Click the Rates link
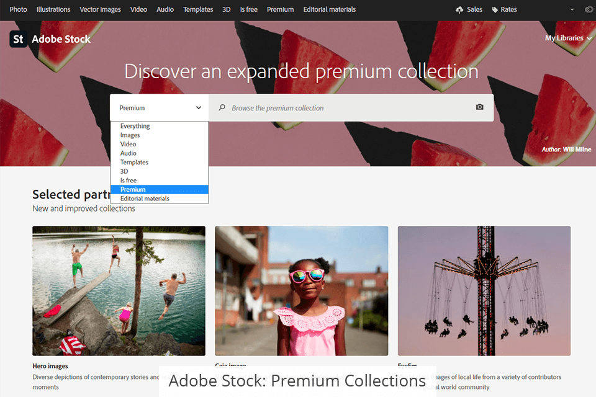This screenshot has height=397, width=596. pyautogui.click(x=508, y=9)
